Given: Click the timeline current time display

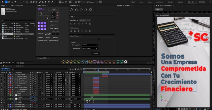Looking at the screenshot, I should point(6,69).
